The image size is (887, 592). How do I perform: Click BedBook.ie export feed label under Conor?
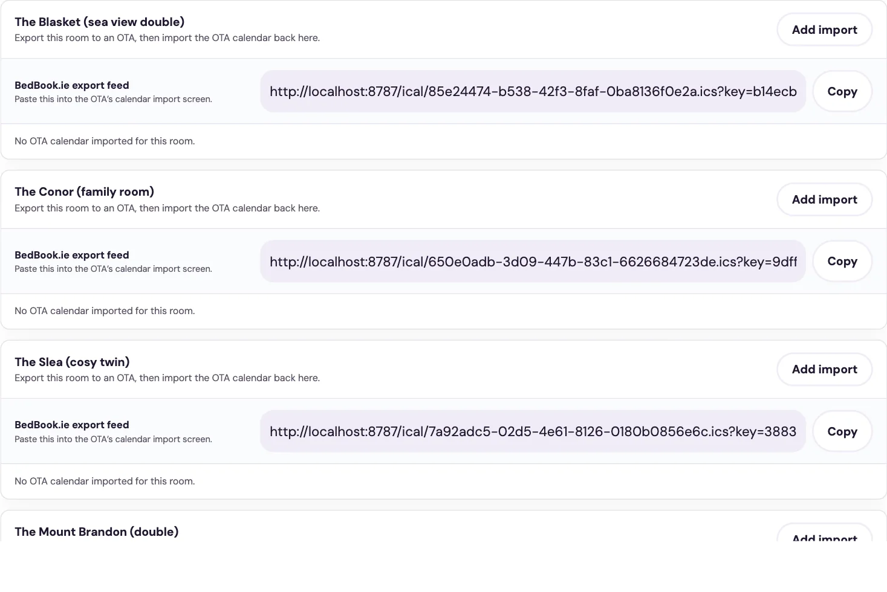pyautogui.click(x=72, y=255)
